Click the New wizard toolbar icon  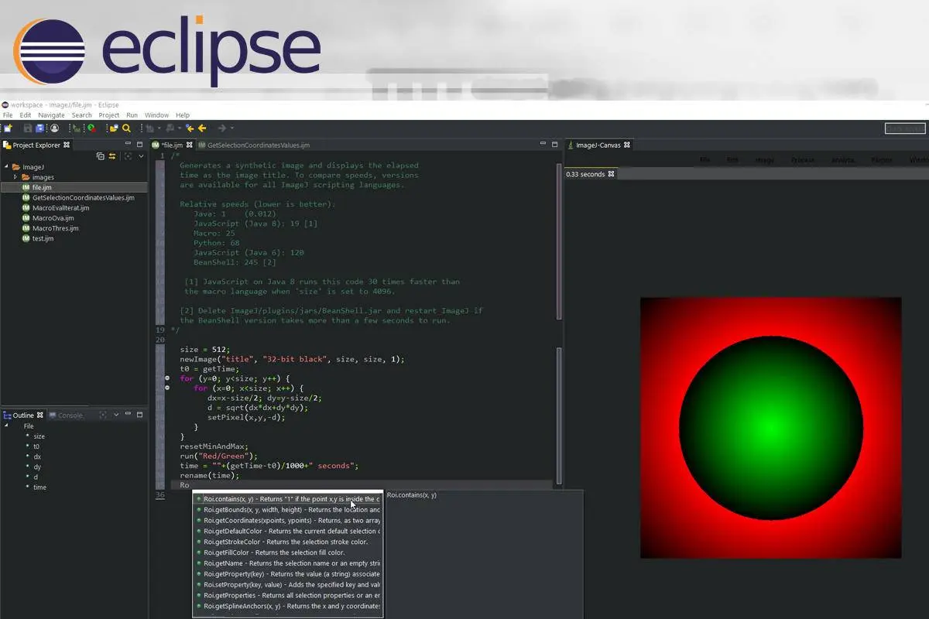coord(8,128)
